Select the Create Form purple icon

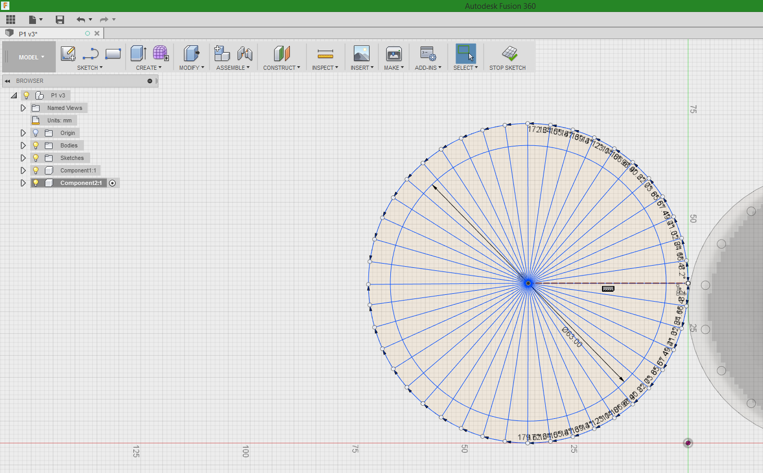point(161,54)
